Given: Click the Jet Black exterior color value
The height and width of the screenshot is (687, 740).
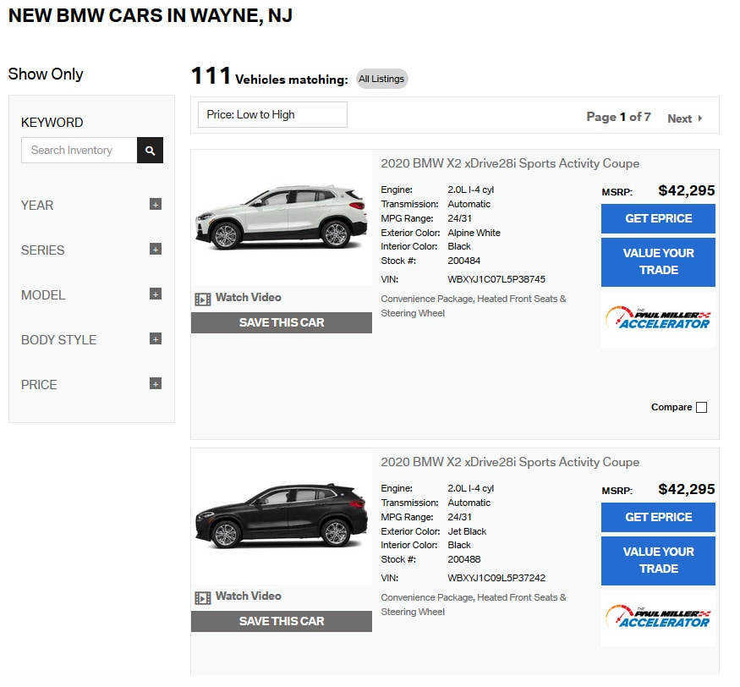Looking at the screenshot, I should [467, 531].
